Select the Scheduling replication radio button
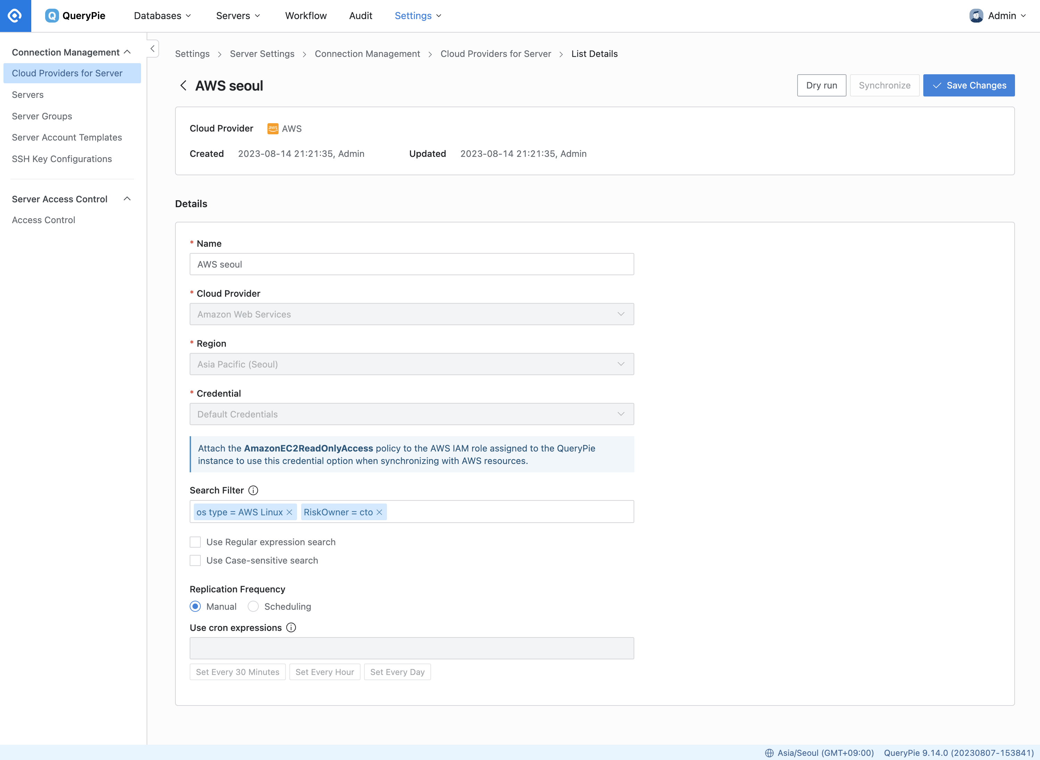 [253, 606]
